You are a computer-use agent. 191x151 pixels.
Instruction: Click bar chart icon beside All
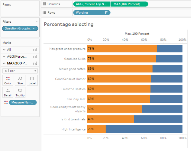35,50
